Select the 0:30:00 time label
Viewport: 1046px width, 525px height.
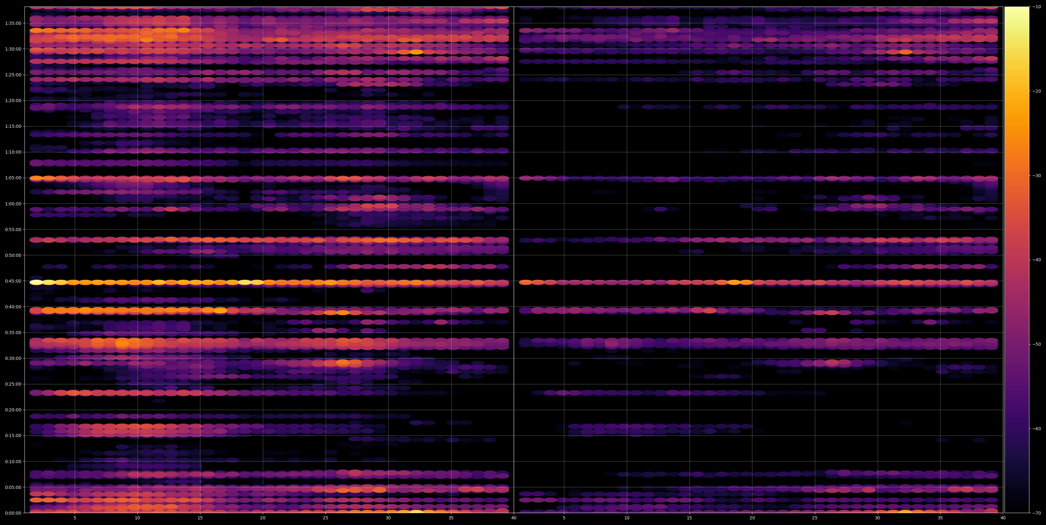pos(13,358)
